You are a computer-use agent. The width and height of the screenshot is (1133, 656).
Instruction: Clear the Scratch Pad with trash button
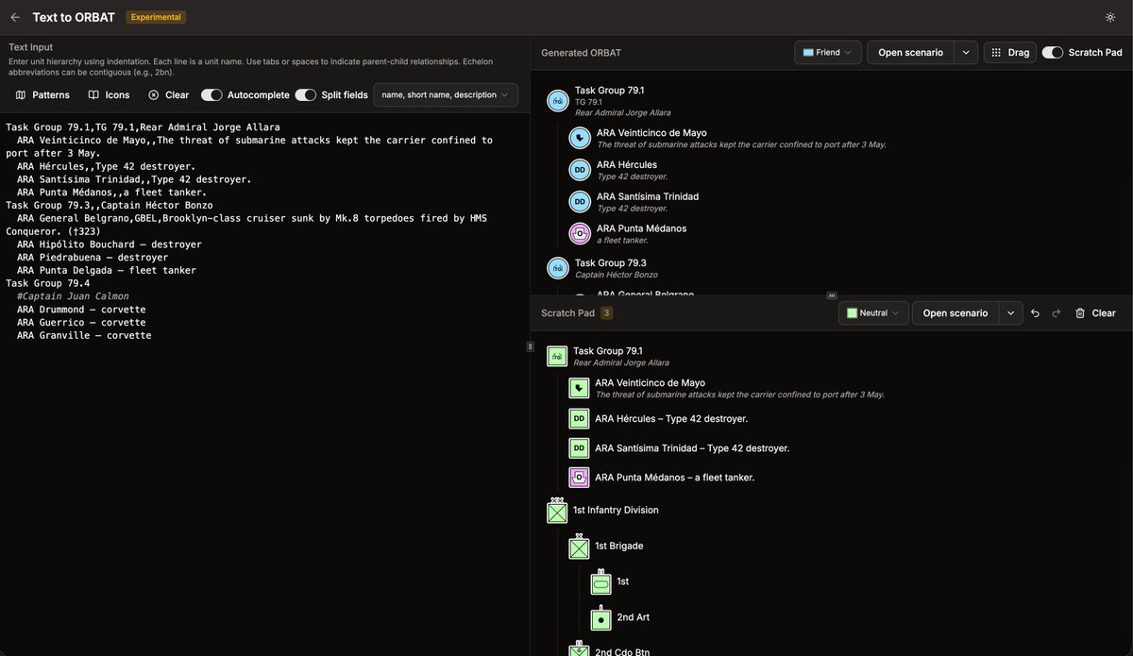pos(1095,312)
